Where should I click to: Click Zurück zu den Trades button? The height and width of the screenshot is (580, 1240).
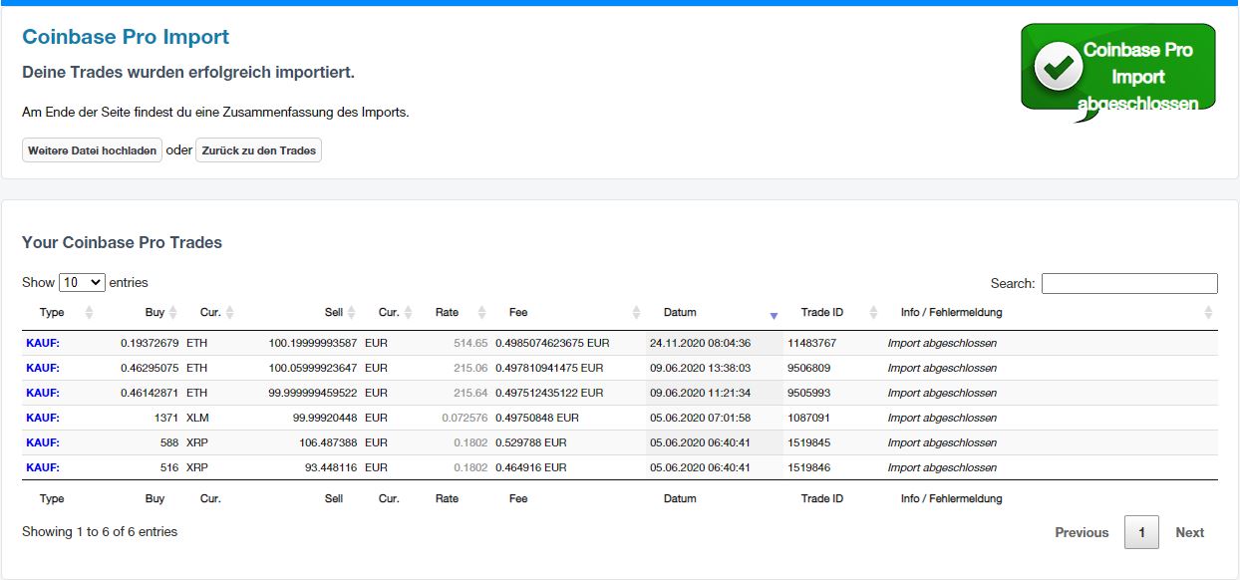(259, 150)
